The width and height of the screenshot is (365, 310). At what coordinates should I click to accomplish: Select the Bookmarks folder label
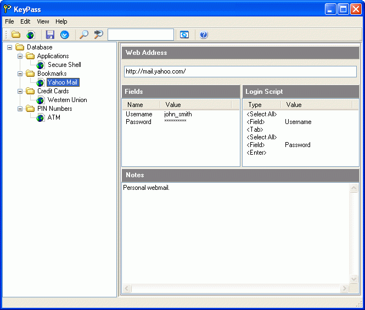(52, 74)
